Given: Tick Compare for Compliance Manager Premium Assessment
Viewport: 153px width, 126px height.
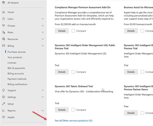Looking at the screenshot, I should click(x=73, y=31).
